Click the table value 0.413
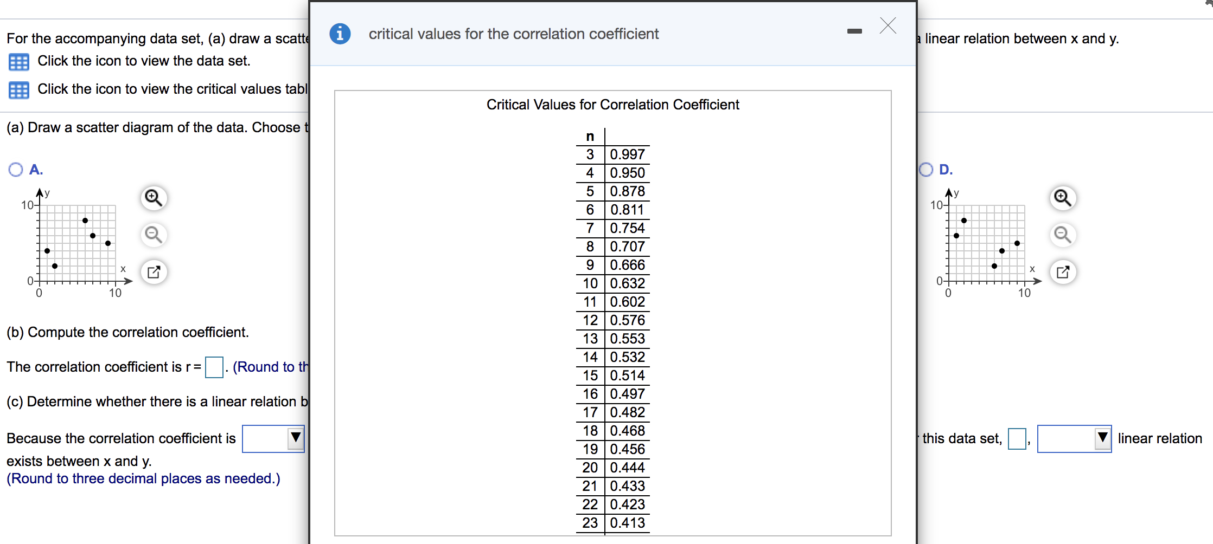Image resolution: width=1213 pixels, height=544 pixels. pyautogui.click(x=627, y=523)
